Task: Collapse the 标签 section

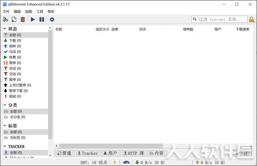Action: (x=5, y=125)
